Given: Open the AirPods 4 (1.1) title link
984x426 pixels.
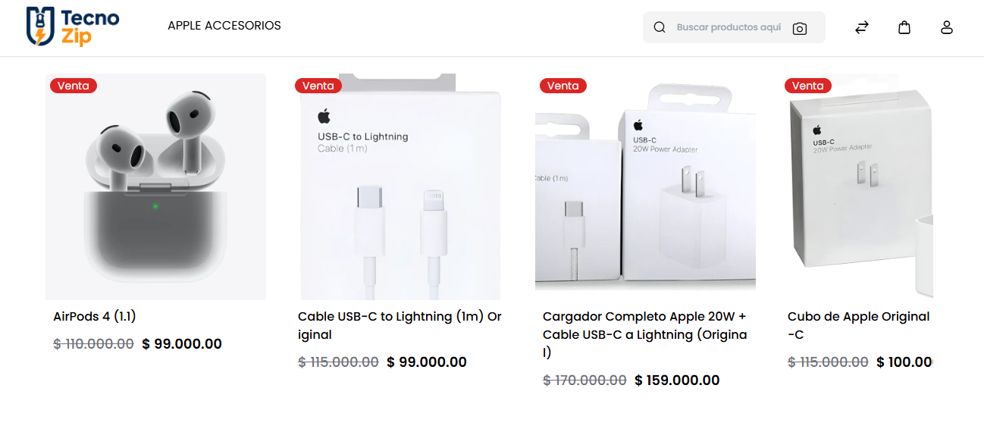Looking at the screenshot, I should [95, 317].
